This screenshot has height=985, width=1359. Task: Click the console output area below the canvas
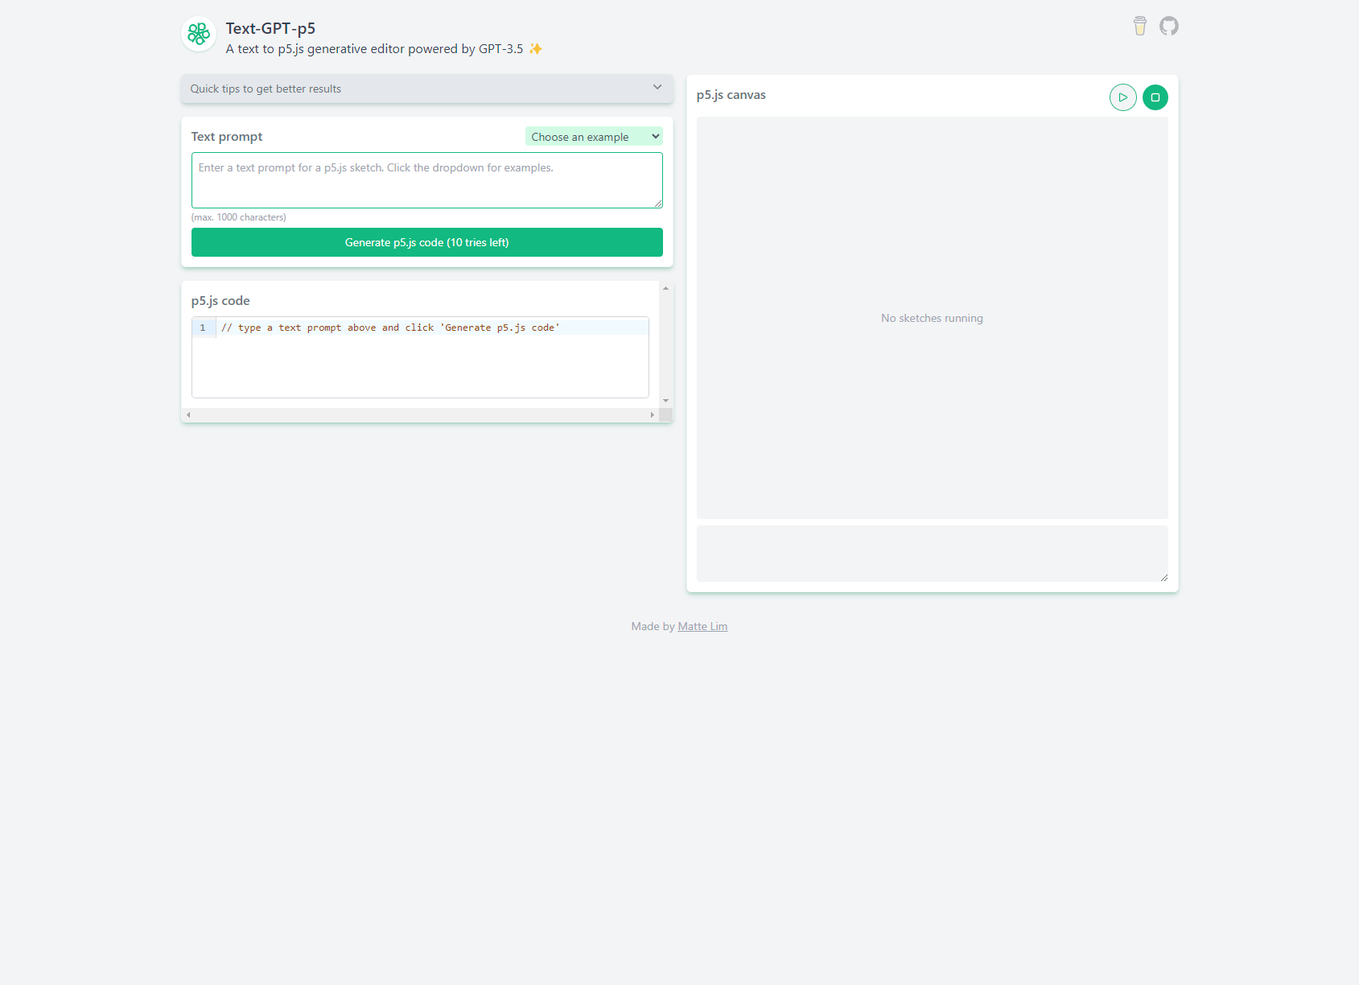coord(932,554)
